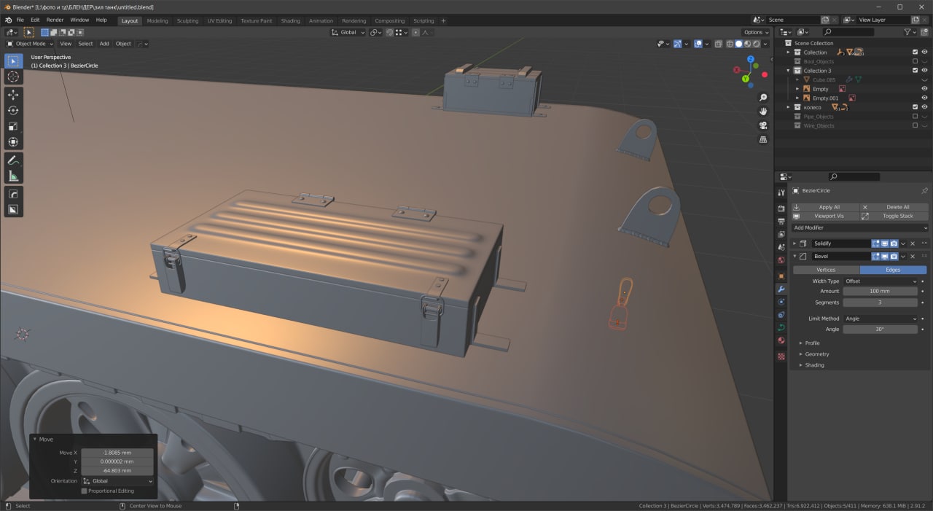Open the Object Data curve properties tab

[x=781, y=328]
